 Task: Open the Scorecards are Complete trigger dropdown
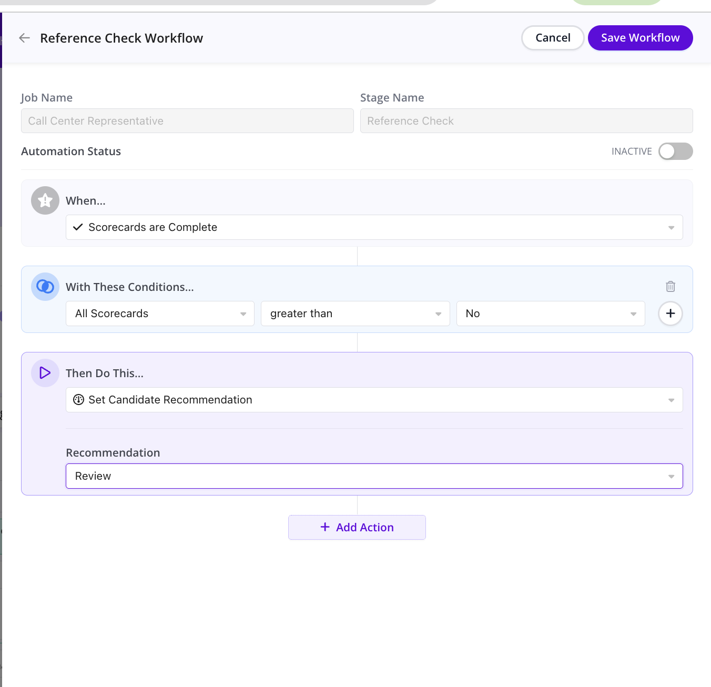point(374,227)
